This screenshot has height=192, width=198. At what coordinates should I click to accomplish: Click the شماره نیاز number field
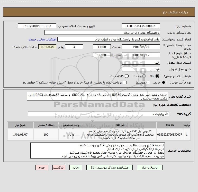point(141,26)
